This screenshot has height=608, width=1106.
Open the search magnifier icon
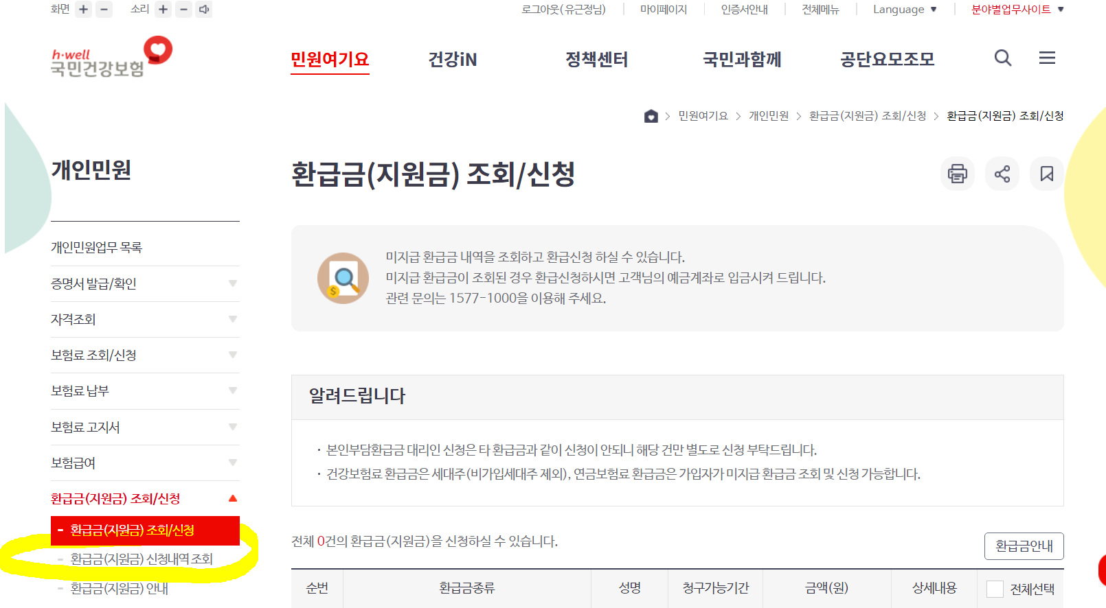[1003, 58]
